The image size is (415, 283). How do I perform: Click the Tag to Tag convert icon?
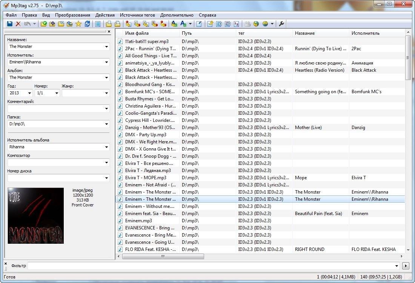(163, 24)
